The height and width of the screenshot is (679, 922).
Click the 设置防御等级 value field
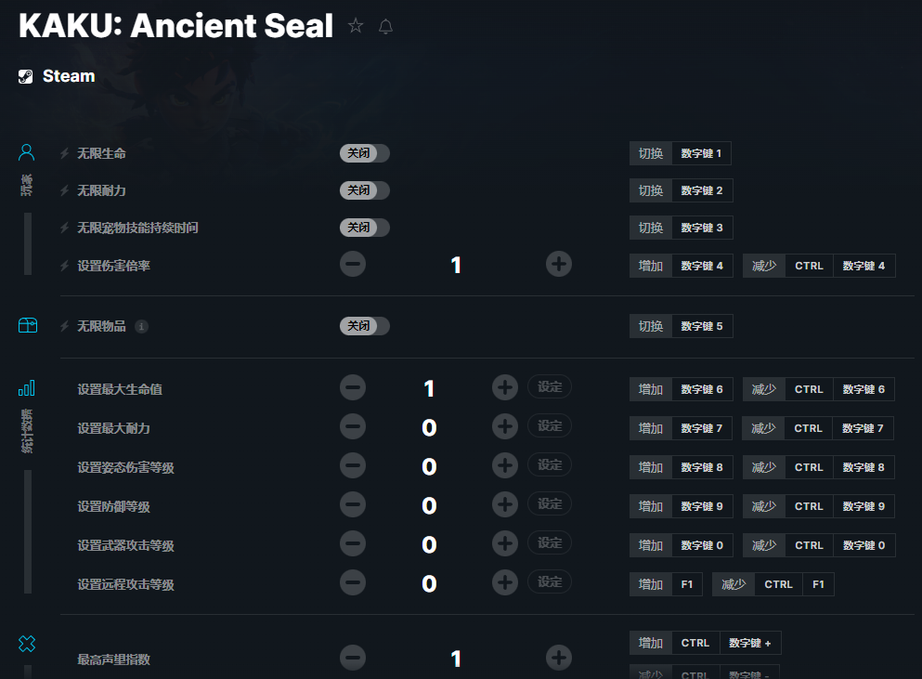tap(429, 505)
